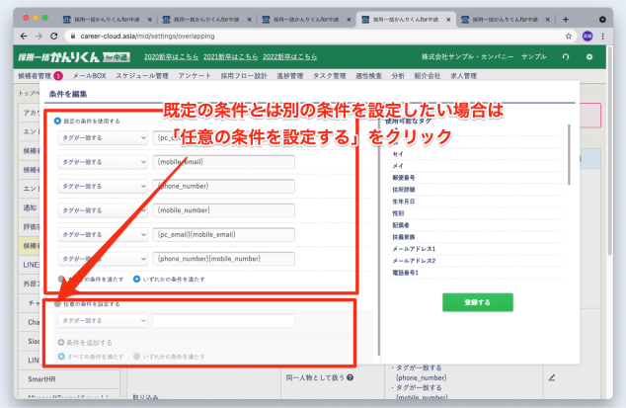The height and width of the screenshot is (408, 626).
Task: Open settings via the gear icon
Action: point(589,57)
